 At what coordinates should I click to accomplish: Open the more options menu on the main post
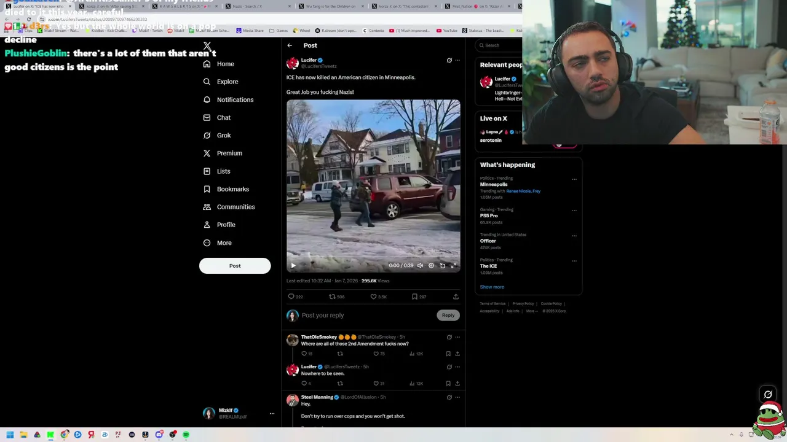(457, 60)
